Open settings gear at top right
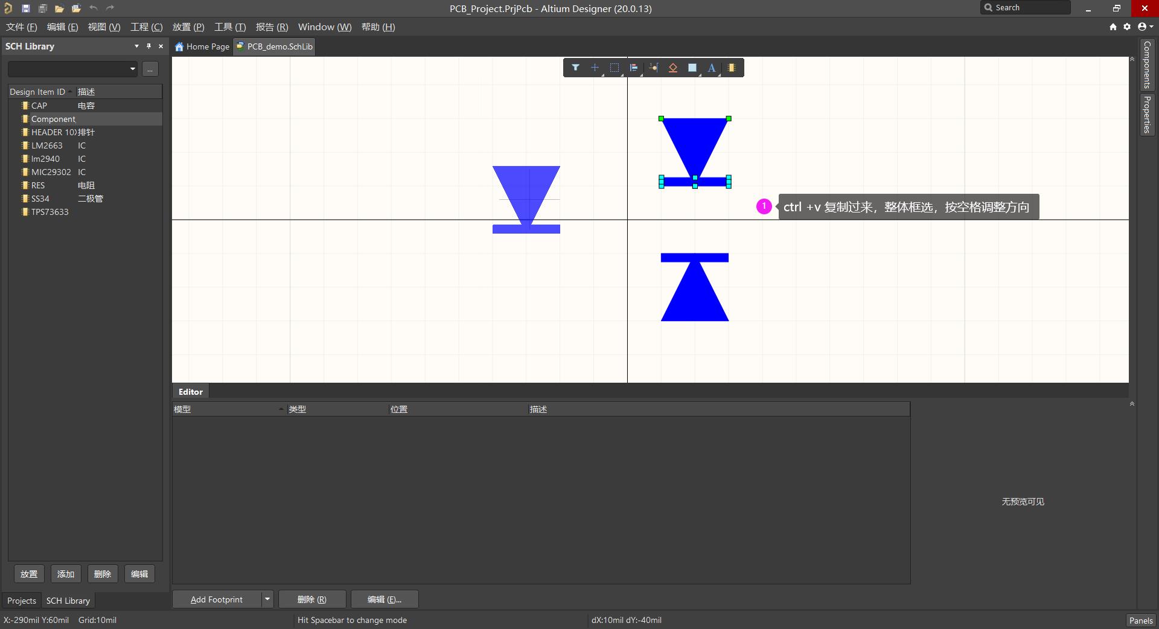This screenshot has height=629, width=1159. [1127, 27]
